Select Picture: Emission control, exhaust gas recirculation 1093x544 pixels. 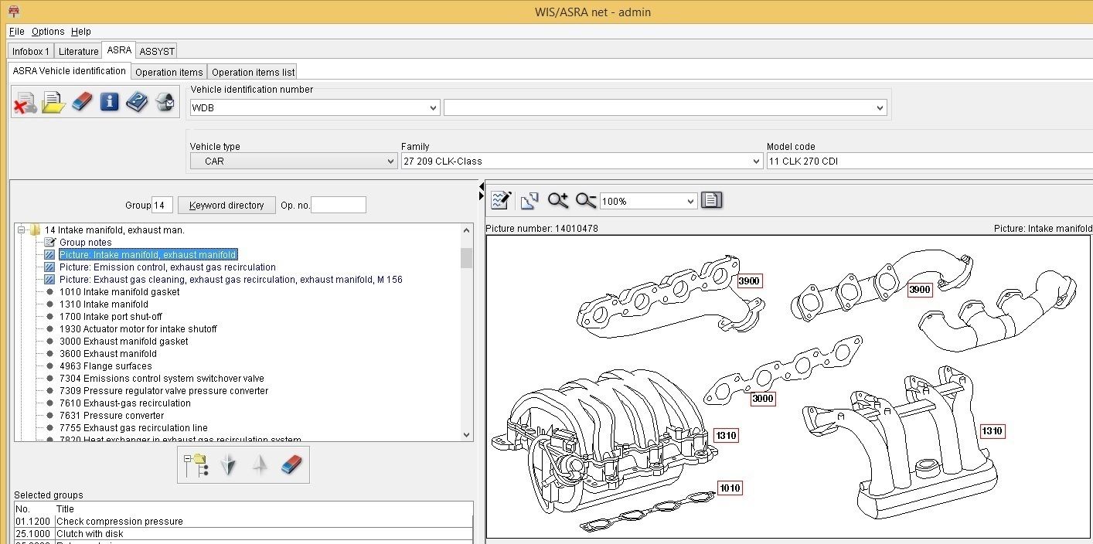point(168,267)
